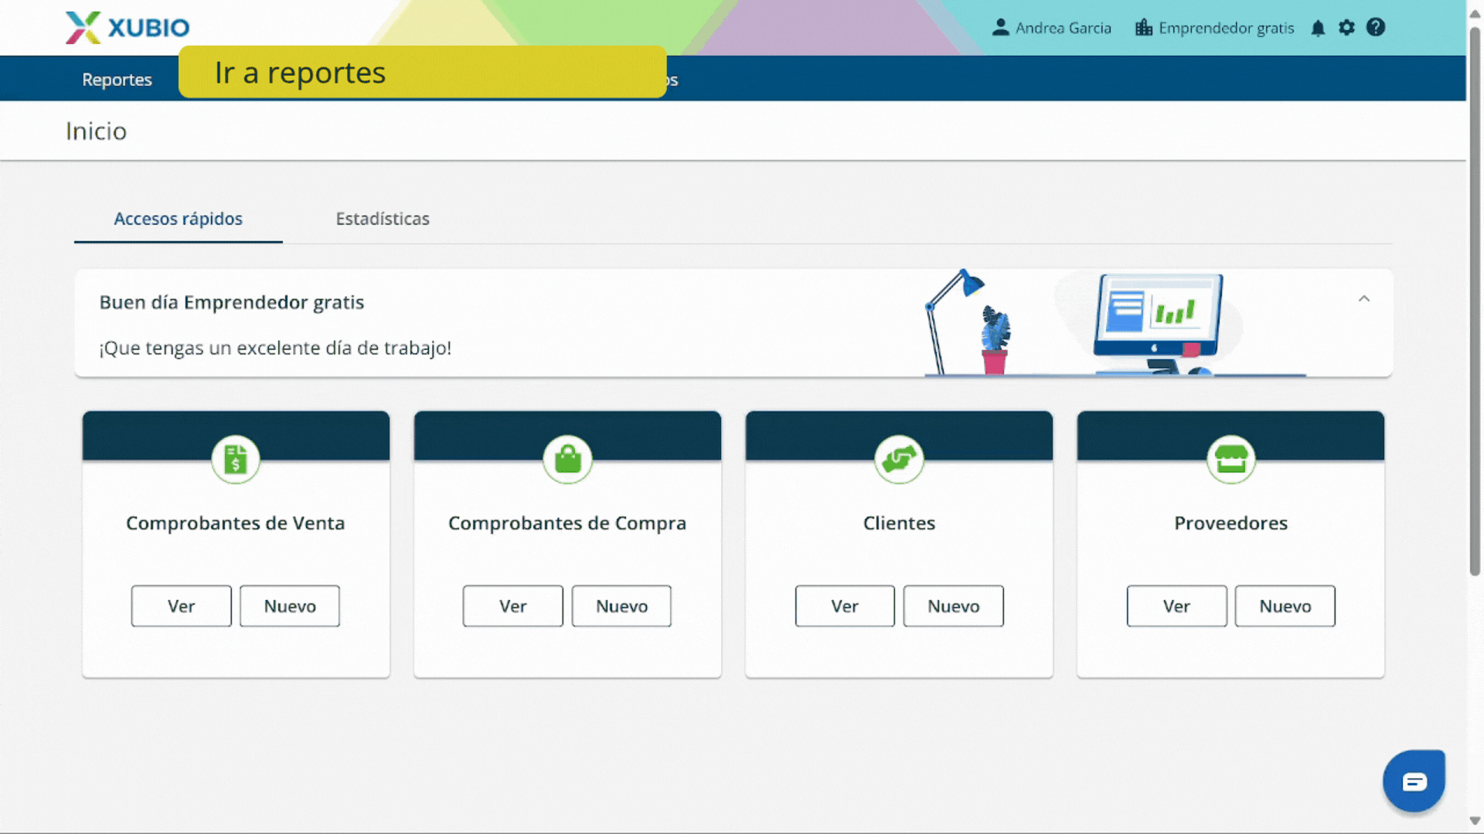The image size is (1484, 834).
Task: Select the Accesos rápidos tab
Action: click(x=179, y=219)
